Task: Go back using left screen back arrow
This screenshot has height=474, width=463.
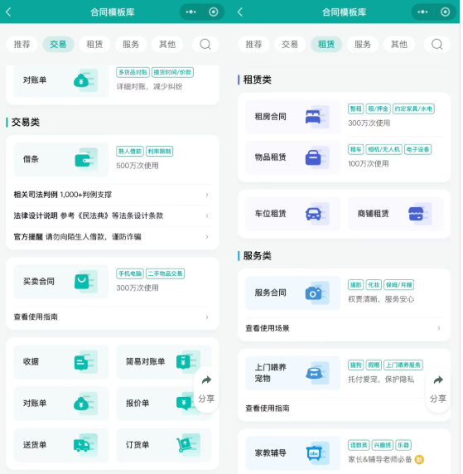Action: 8,12
